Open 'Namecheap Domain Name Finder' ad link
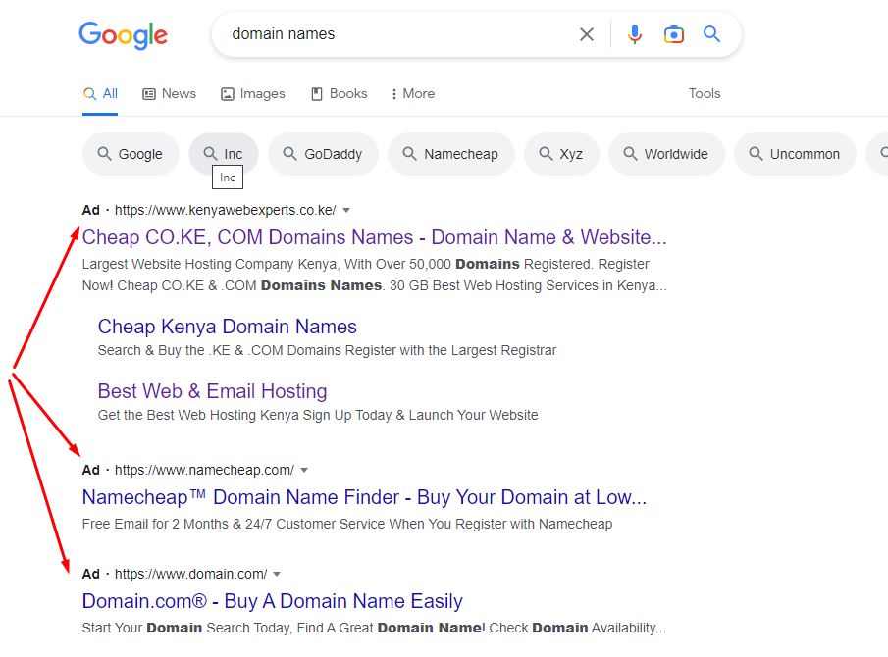This screenshot has height=657, width=888. 364,497
